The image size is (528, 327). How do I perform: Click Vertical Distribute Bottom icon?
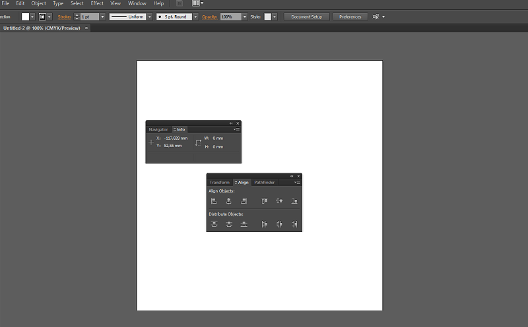pos(244,224)
